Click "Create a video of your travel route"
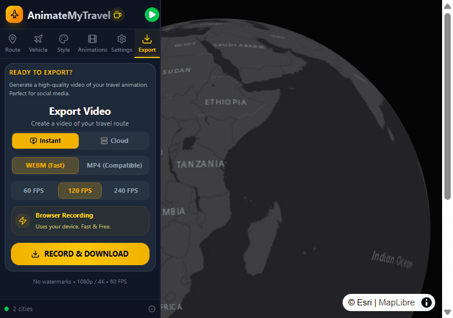Viewport: 453px width, 318px height. [80, 123]
